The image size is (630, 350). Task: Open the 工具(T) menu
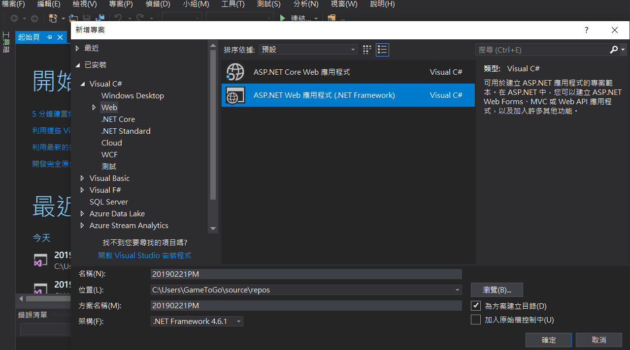(233, 4)
